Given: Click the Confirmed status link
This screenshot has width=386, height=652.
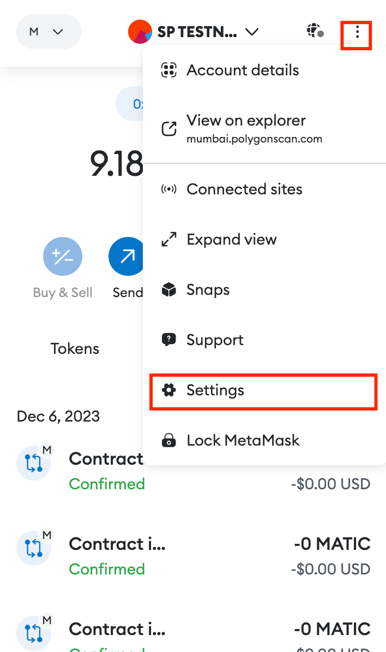Looking at the screenshot, I should tap(107, 484).
